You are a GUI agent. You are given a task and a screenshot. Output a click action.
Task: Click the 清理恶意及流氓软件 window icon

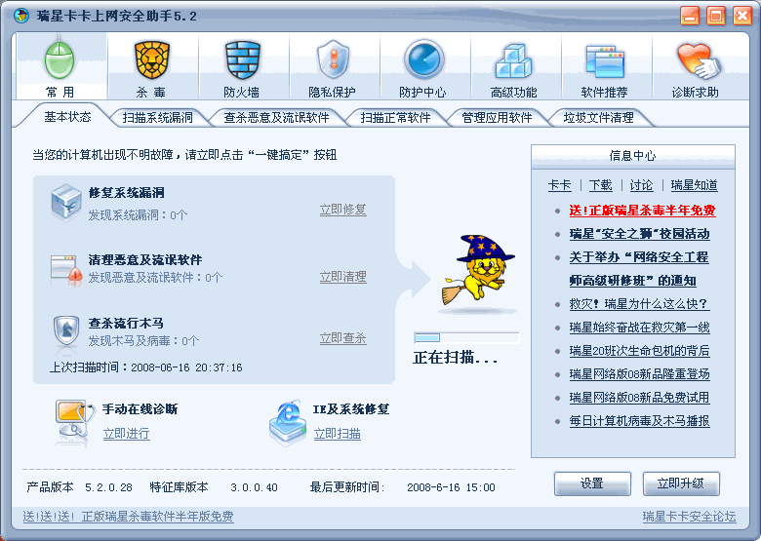point(65,270)
